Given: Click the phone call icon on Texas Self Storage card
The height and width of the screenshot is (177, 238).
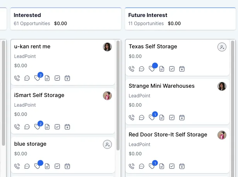Looking at the screenshot, I should [132, 69].
